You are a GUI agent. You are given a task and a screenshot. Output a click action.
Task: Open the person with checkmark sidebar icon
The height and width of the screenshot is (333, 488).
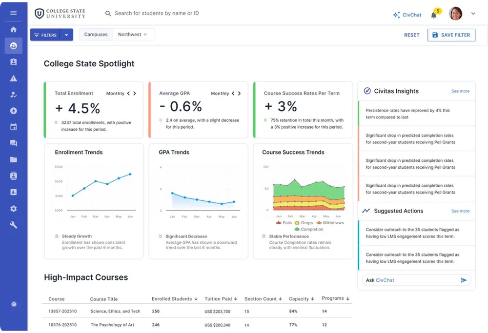(13, 95)
